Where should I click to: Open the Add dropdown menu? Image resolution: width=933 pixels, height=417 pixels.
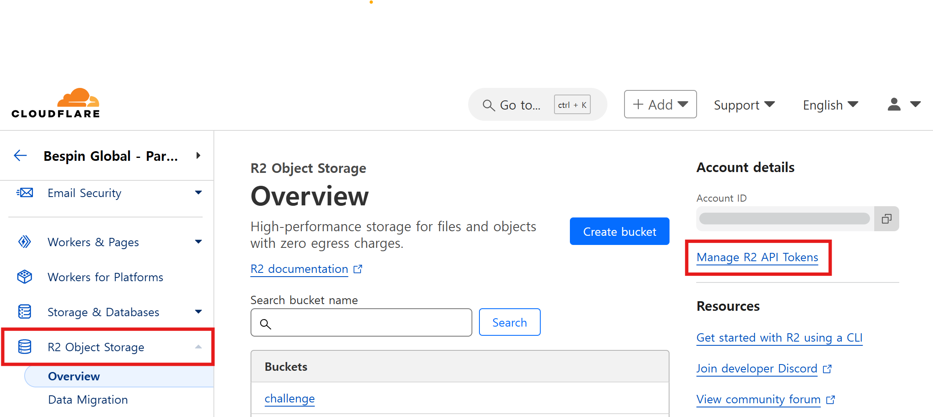click(x=660, y=105)
